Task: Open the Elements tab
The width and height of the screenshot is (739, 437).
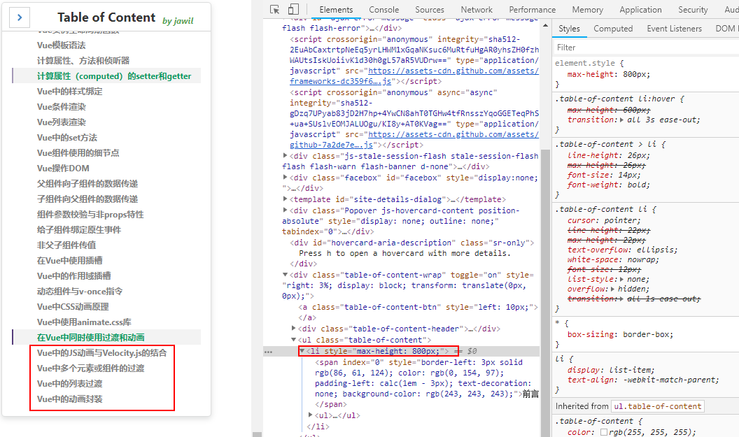Action: 336,9
